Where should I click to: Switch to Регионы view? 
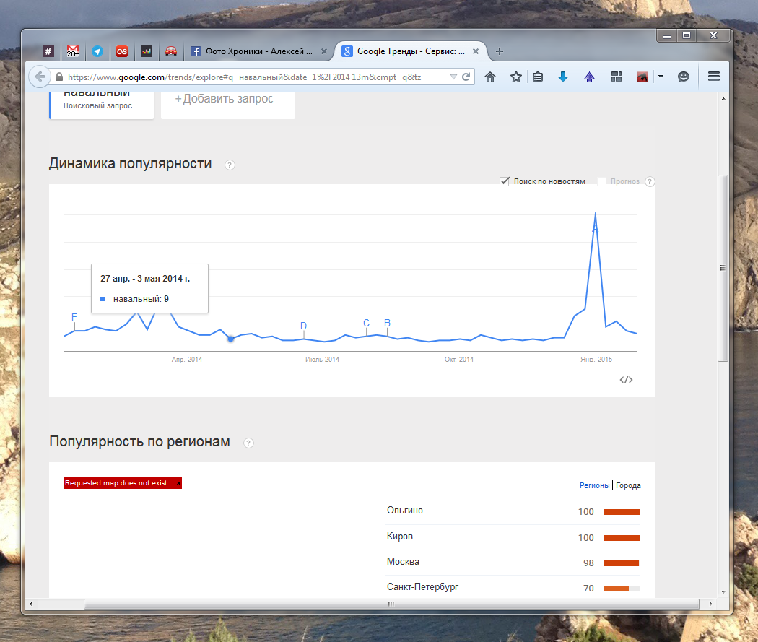(594, 485)
